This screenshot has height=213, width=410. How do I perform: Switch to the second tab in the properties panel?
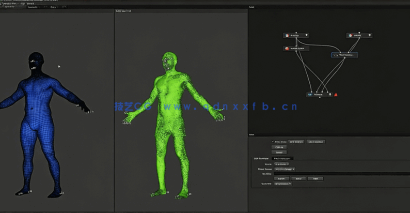tap(283, 158)
